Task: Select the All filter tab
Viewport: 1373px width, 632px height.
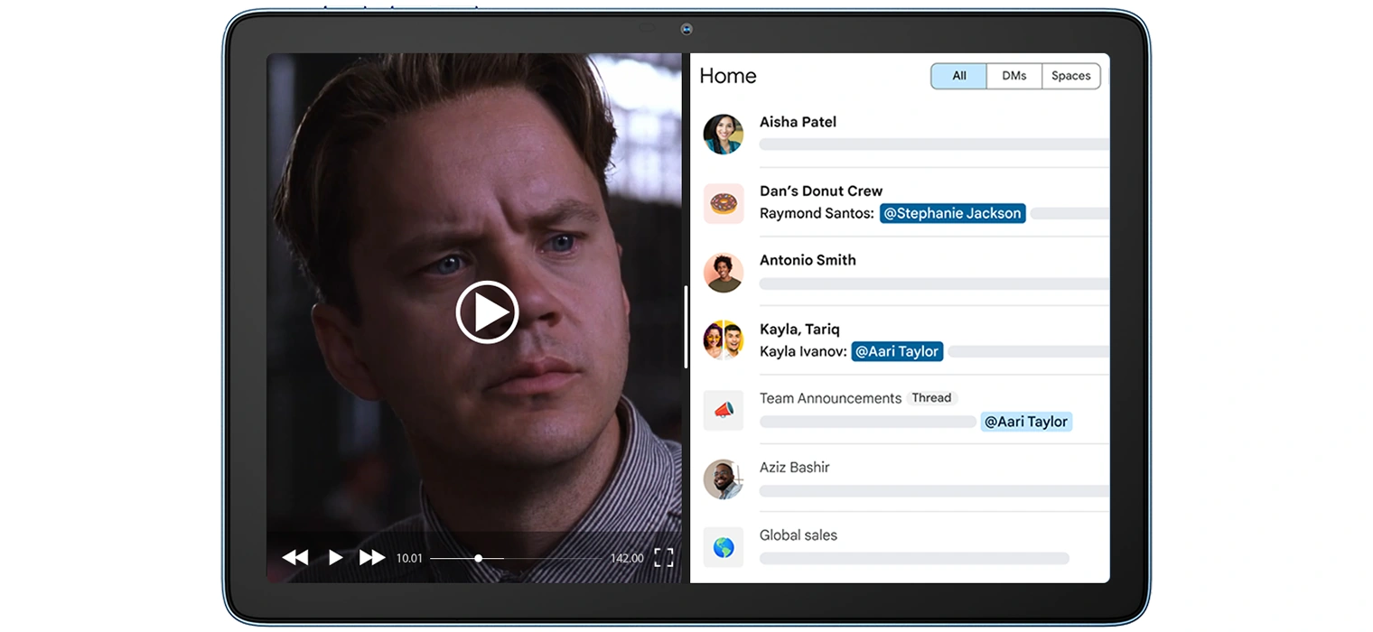Action: tap(959, 76)
